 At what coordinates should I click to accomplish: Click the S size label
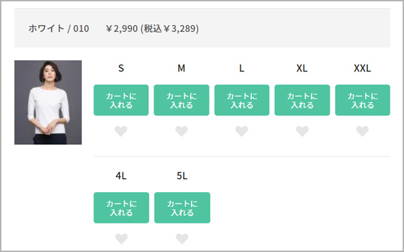click(x=121, y=68)
